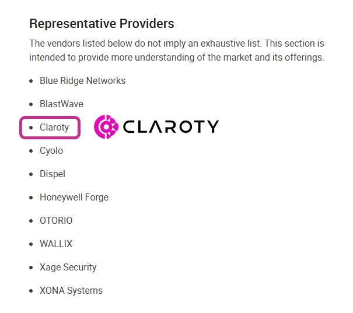353x313 pixels.
Task: Click the CLAROTY wordmark logo text
Action: pos(170,126)
